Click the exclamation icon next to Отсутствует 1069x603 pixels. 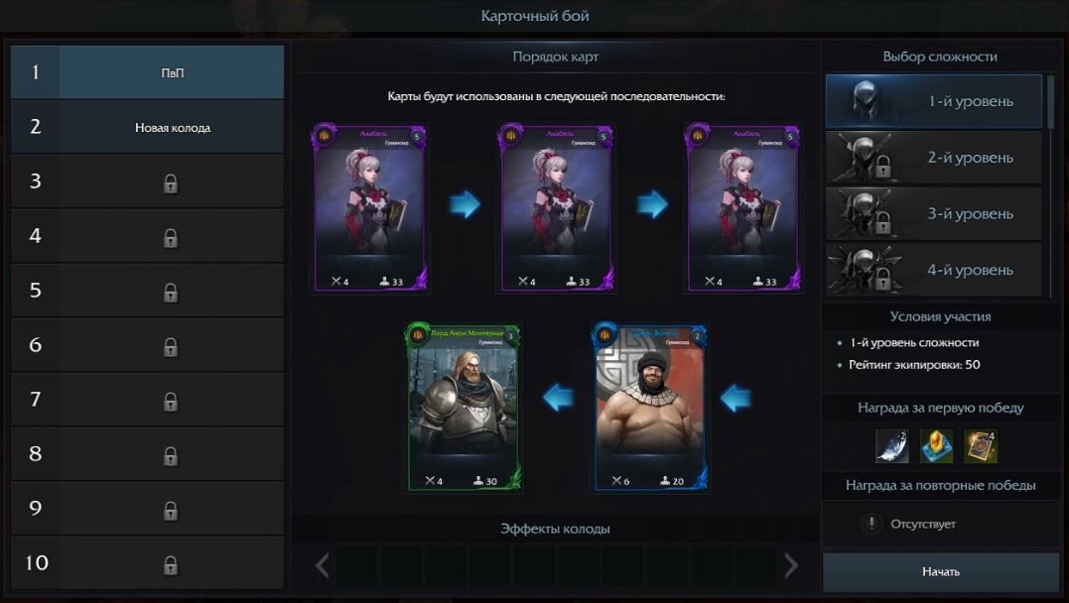[871, 524]
